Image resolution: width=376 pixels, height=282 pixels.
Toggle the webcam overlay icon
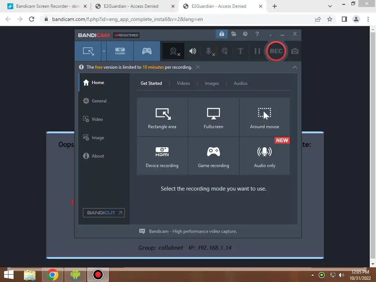coord(174,51)
